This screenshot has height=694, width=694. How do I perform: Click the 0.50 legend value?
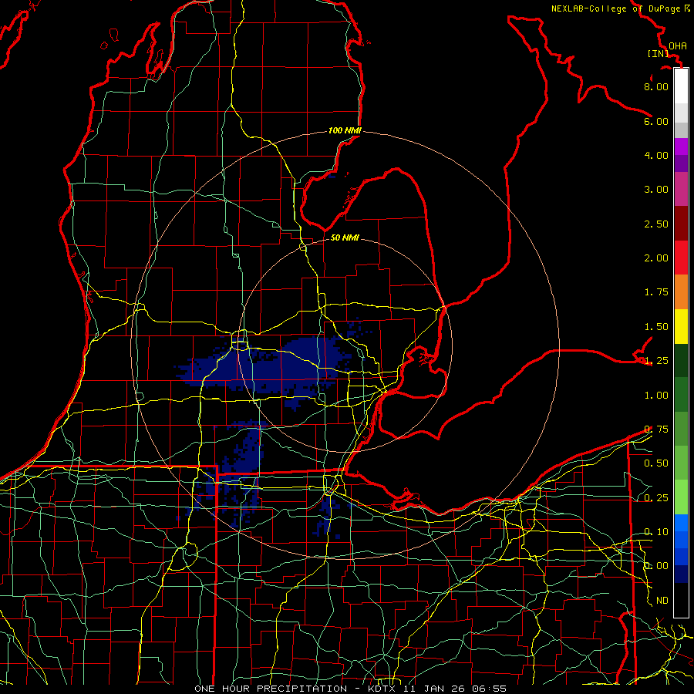(656, 463)
